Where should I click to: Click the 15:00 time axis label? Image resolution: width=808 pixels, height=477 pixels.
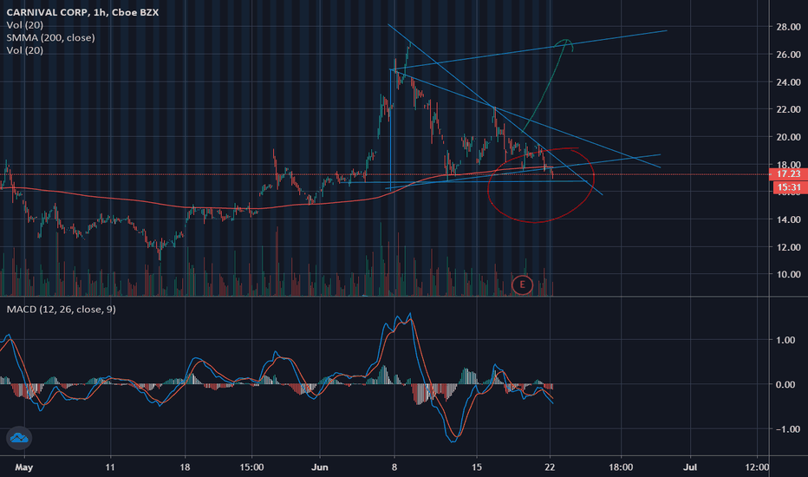pyautogui.click(x=251, y=467)
